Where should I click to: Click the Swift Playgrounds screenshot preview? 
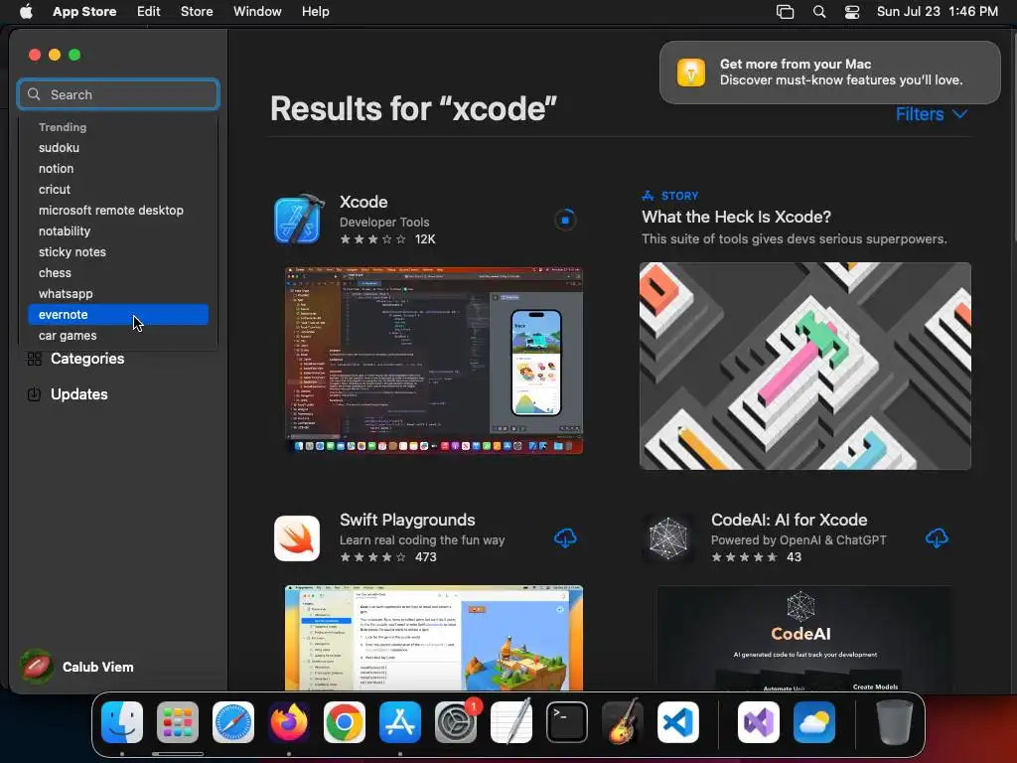pyautogui.click(x=434, y=638)
